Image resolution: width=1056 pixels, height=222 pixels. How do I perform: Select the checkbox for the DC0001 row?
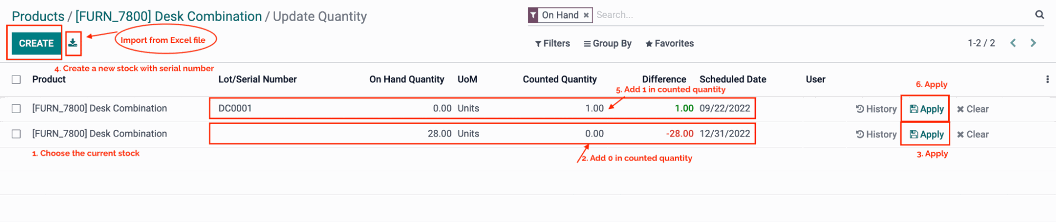tap(16, 108)
